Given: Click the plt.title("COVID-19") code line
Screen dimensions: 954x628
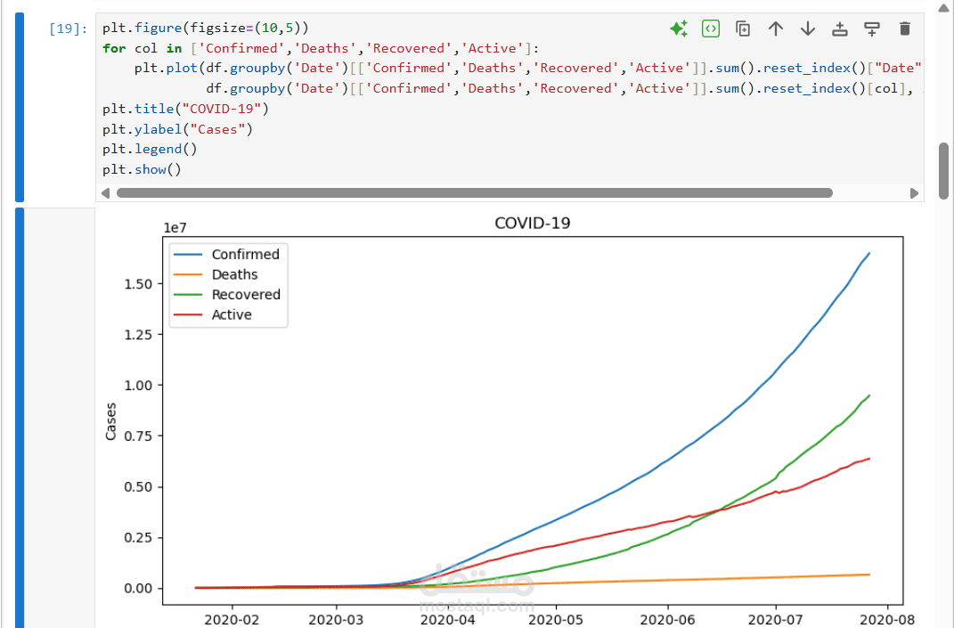Looking at the screenshot, I should click(x=185, y=109).
